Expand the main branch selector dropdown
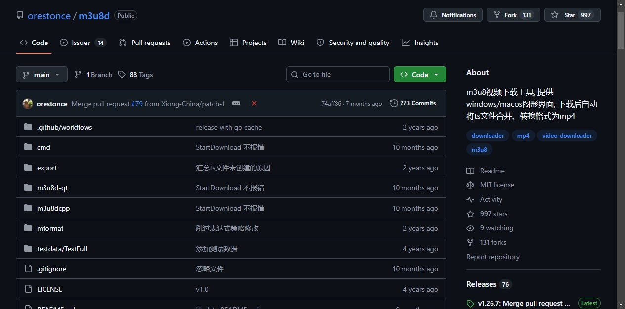 point(42,75)
